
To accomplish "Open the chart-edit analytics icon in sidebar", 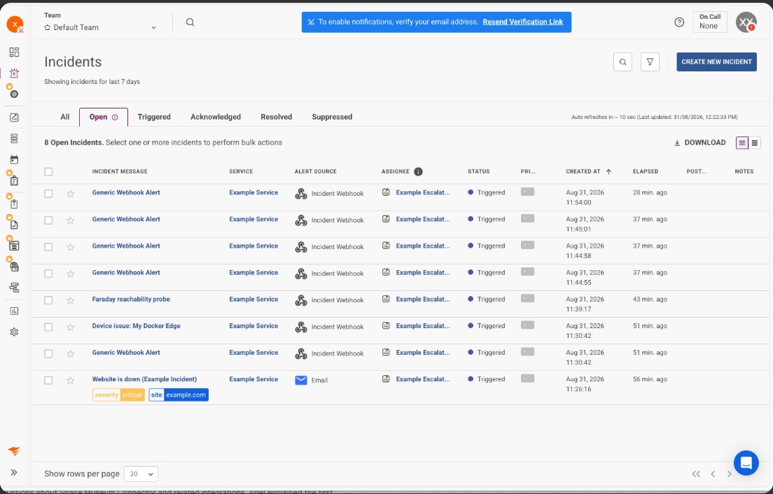I will 14,118.
